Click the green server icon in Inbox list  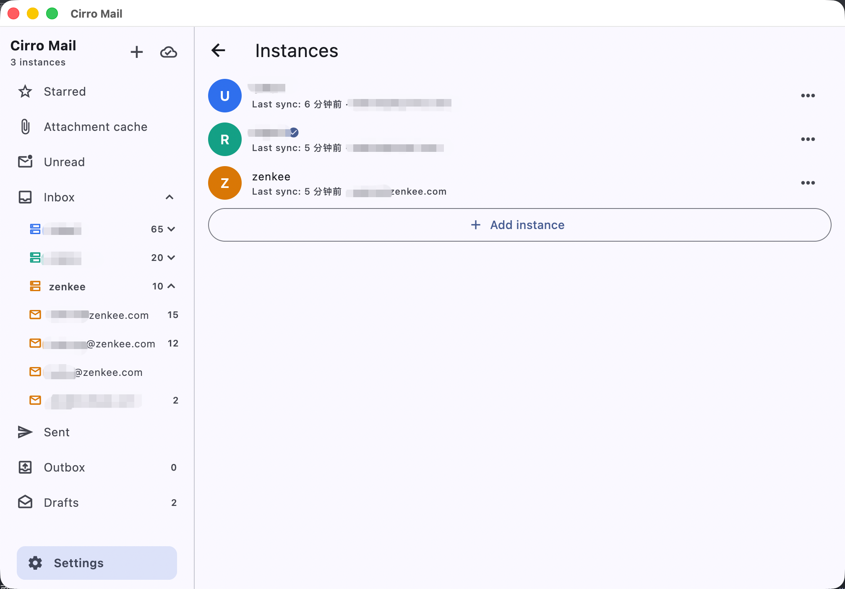tap(35, 258)
